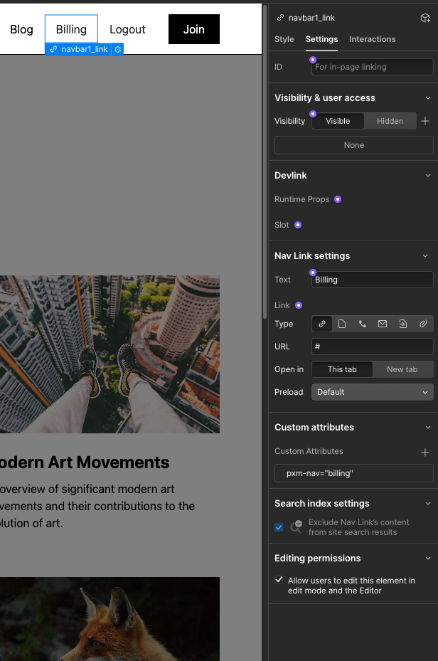Select the URL link type icon

(322, 324)
